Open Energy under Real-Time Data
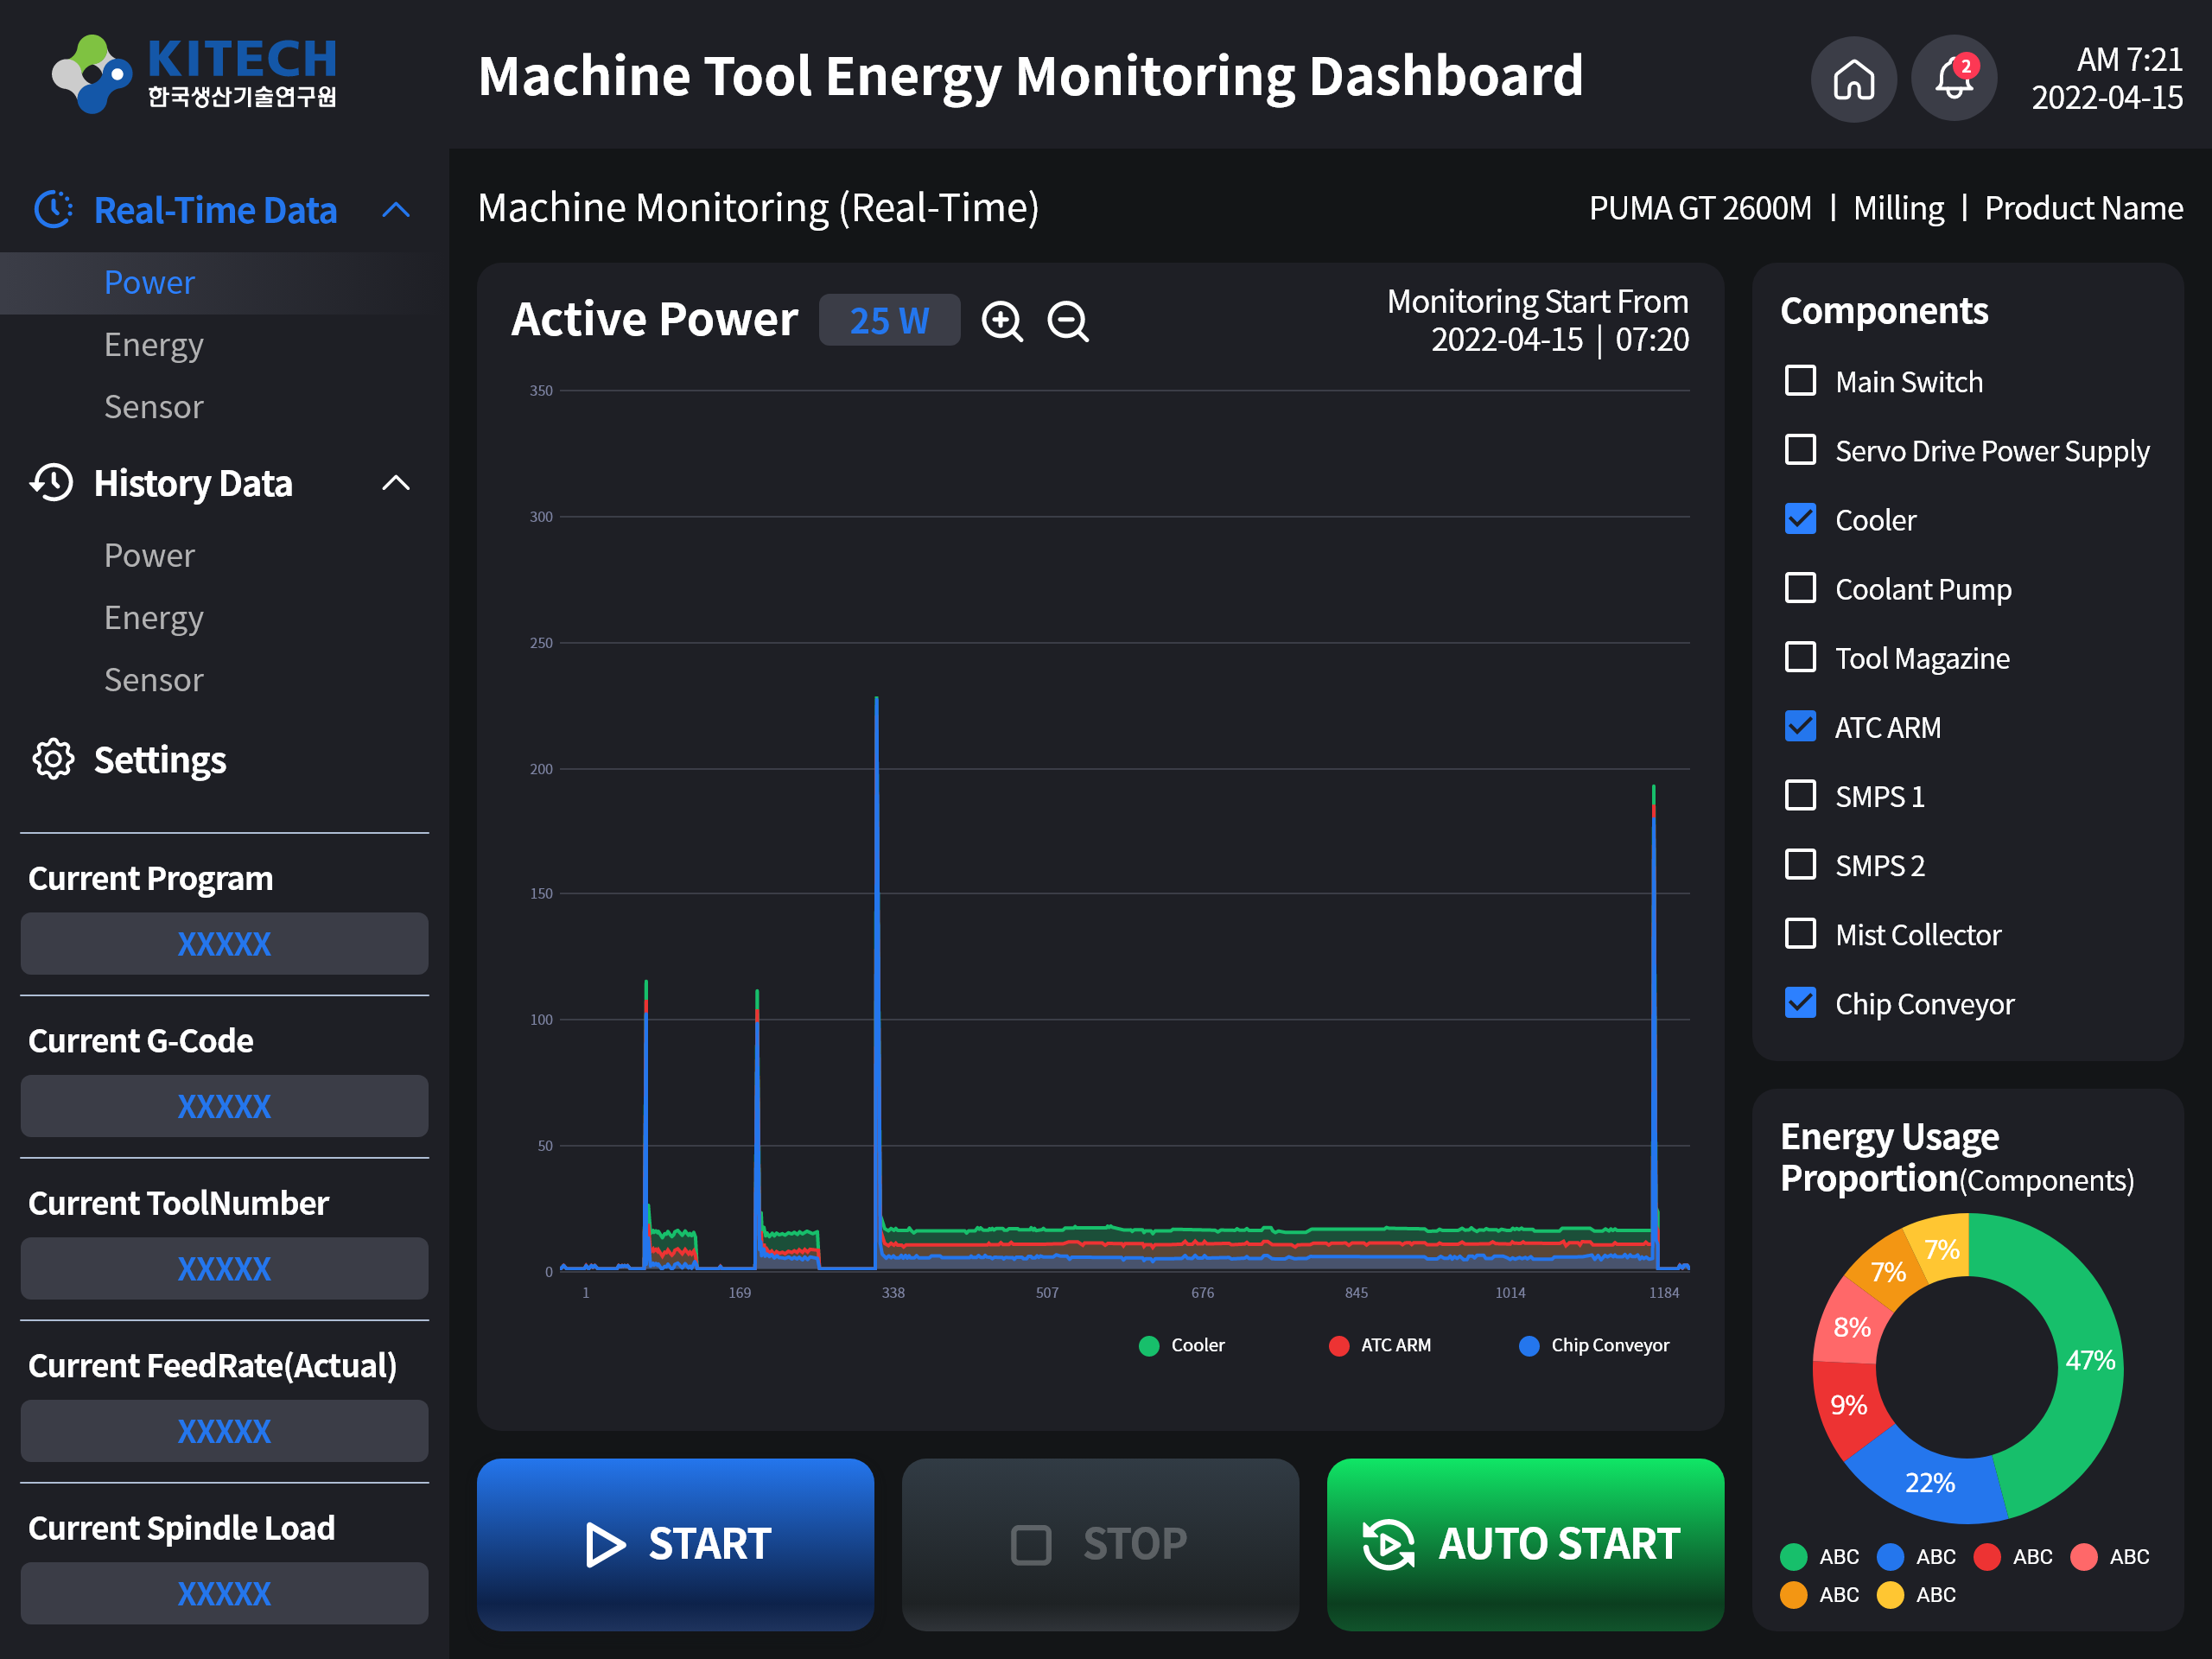2212x1659 pixels. (x=154, y=345)
